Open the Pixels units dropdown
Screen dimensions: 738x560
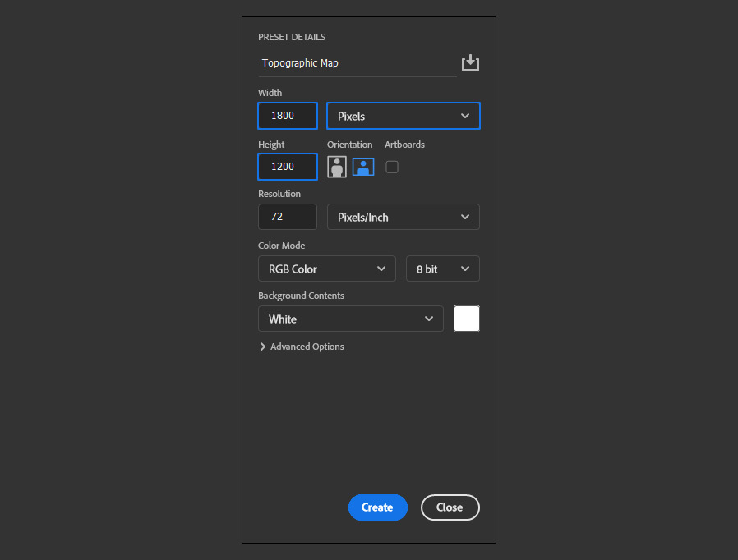tap(404, 116)
